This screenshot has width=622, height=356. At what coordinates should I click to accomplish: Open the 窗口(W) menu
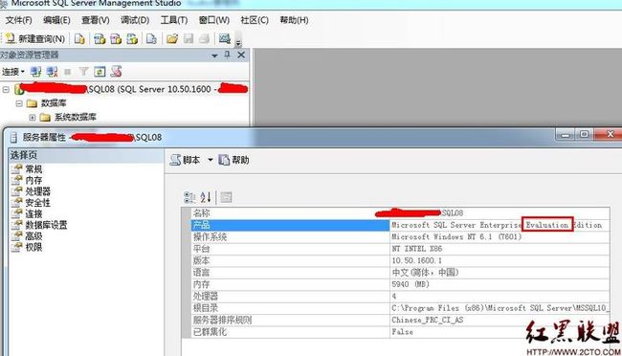[214, 20]
